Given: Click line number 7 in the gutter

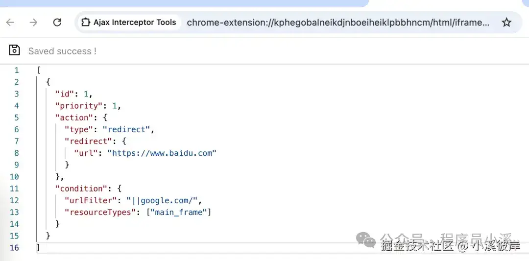Looking at the screenshot, I should [17, 142].
